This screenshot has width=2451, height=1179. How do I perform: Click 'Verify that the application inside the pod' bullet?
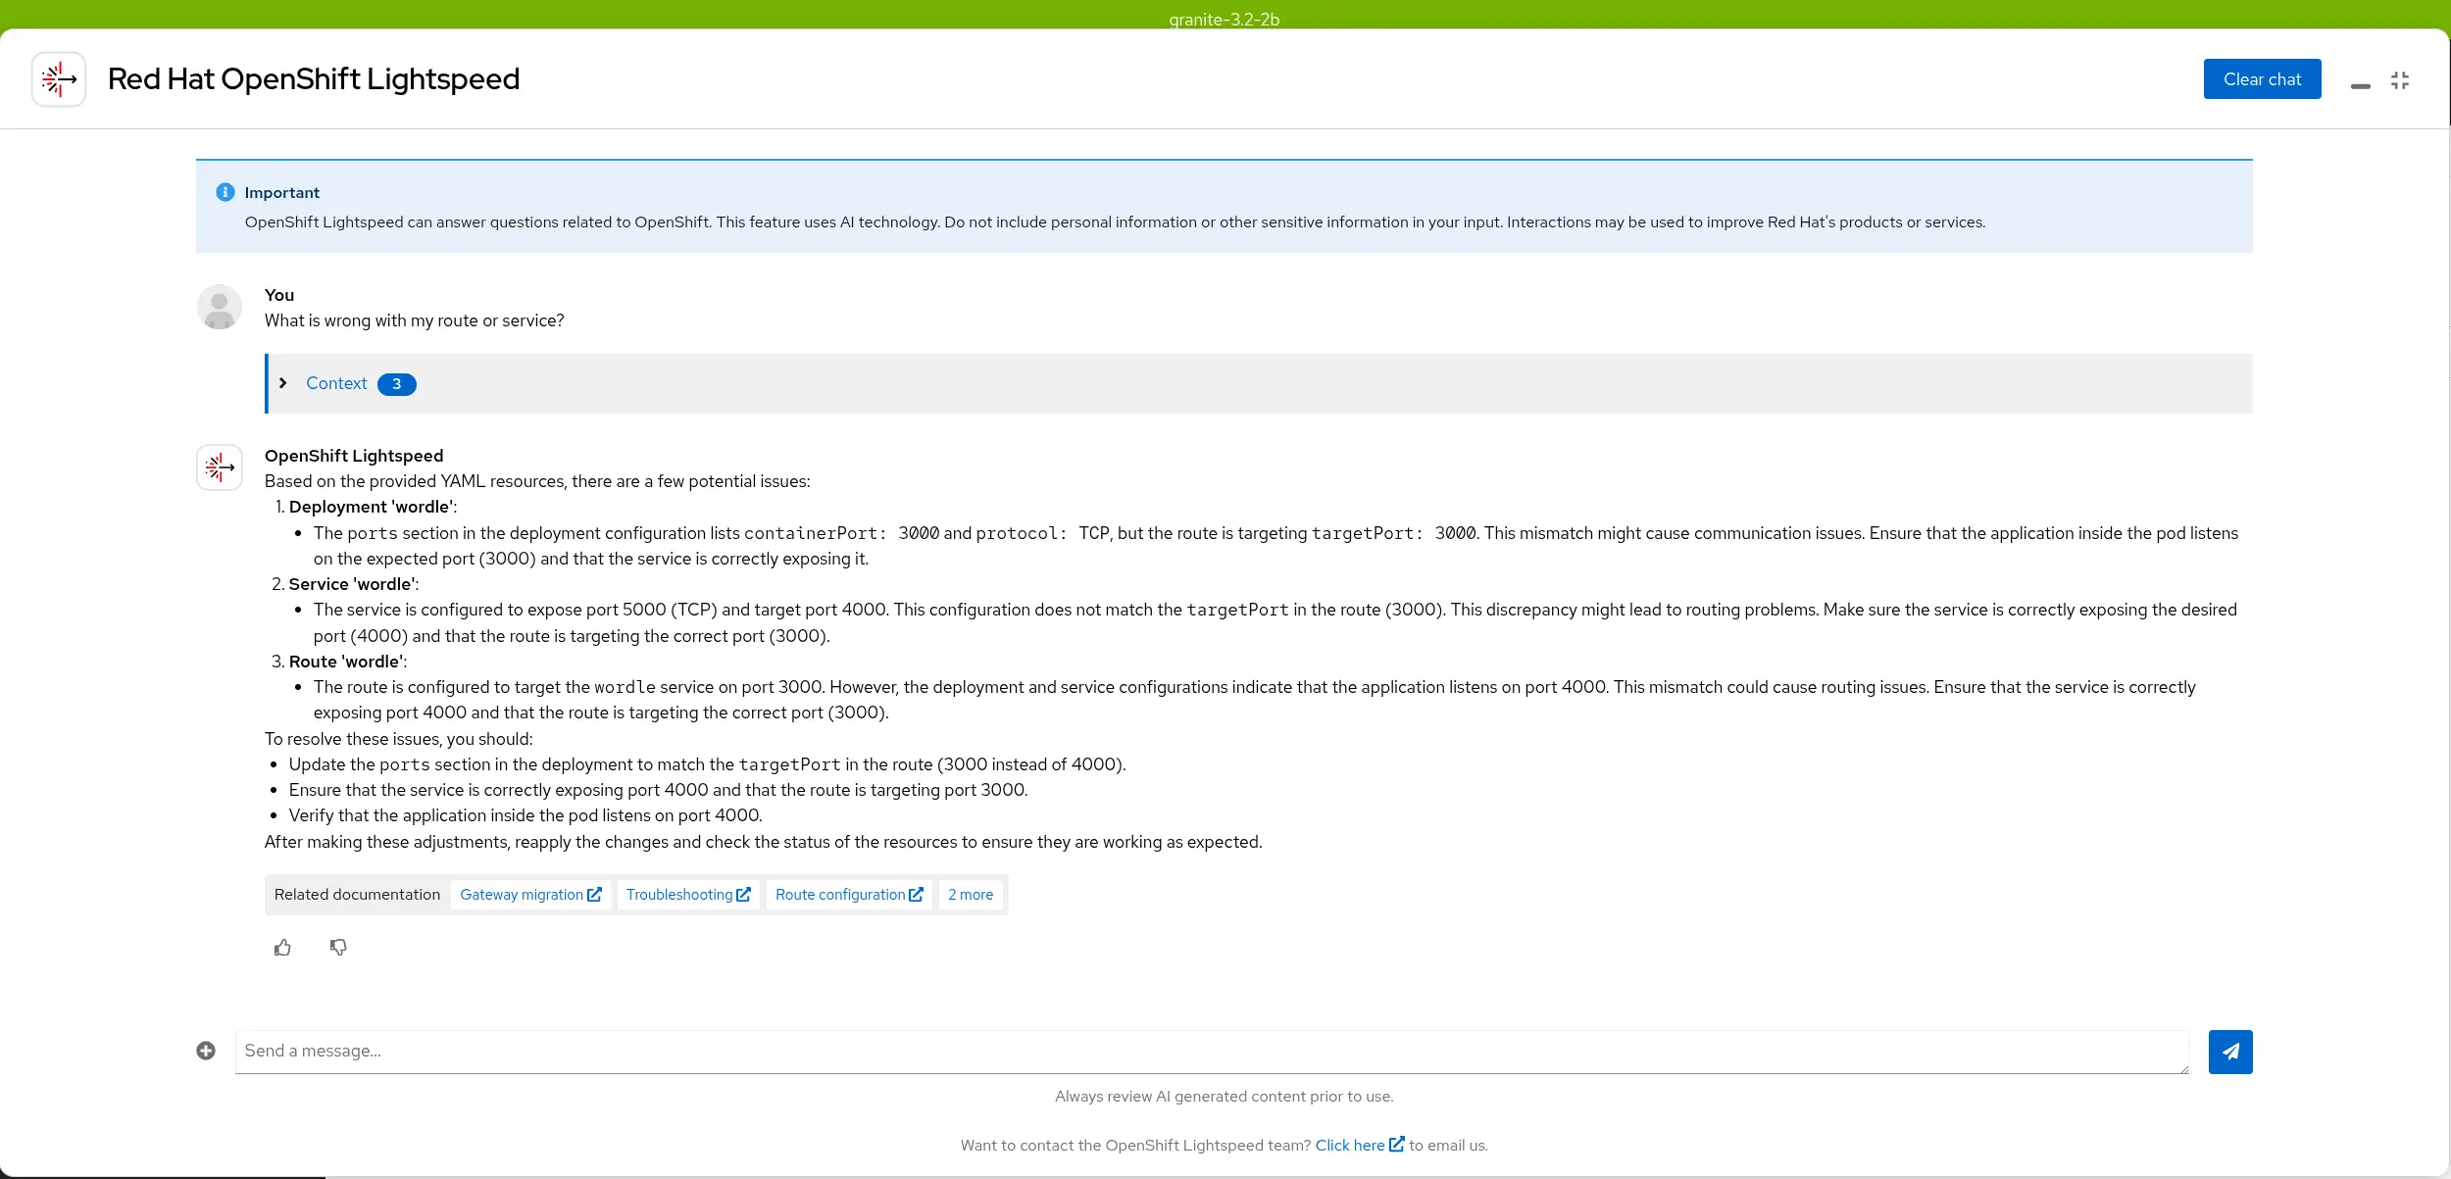525,815
